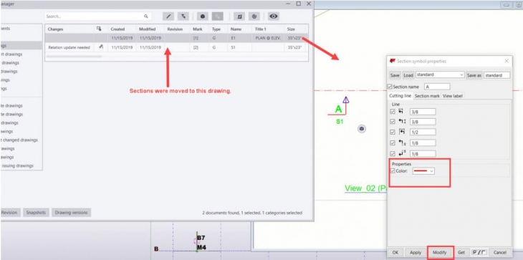Toggle the Color checkbox under Properties
523x260 pixels.
(x=393, y=171)
